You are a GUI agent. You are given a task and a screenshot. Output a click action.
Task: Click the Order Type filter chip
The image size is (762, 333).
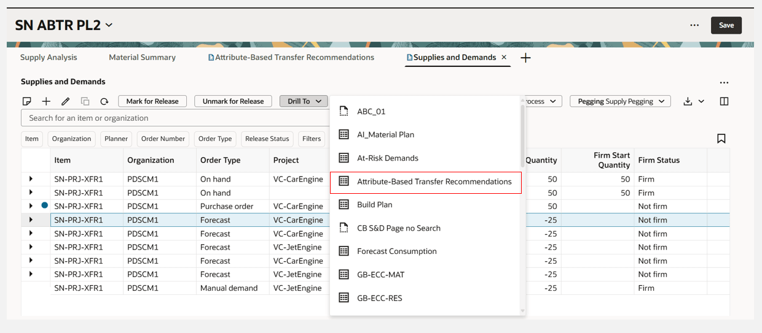tap(215, 139)
